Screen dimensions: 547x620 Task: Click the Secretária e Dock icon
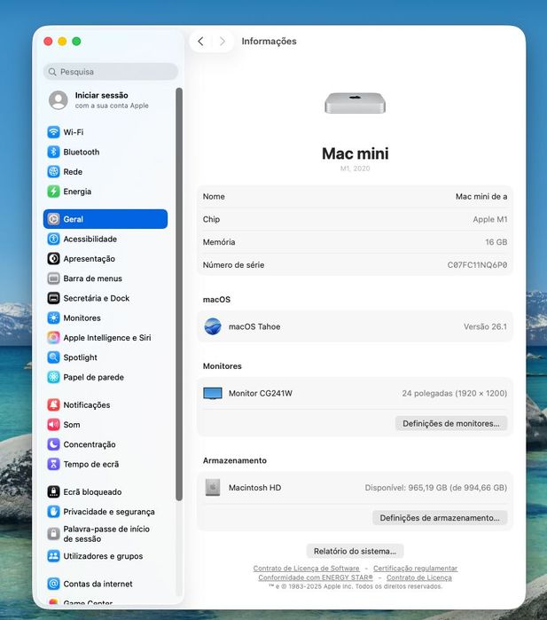53,298
